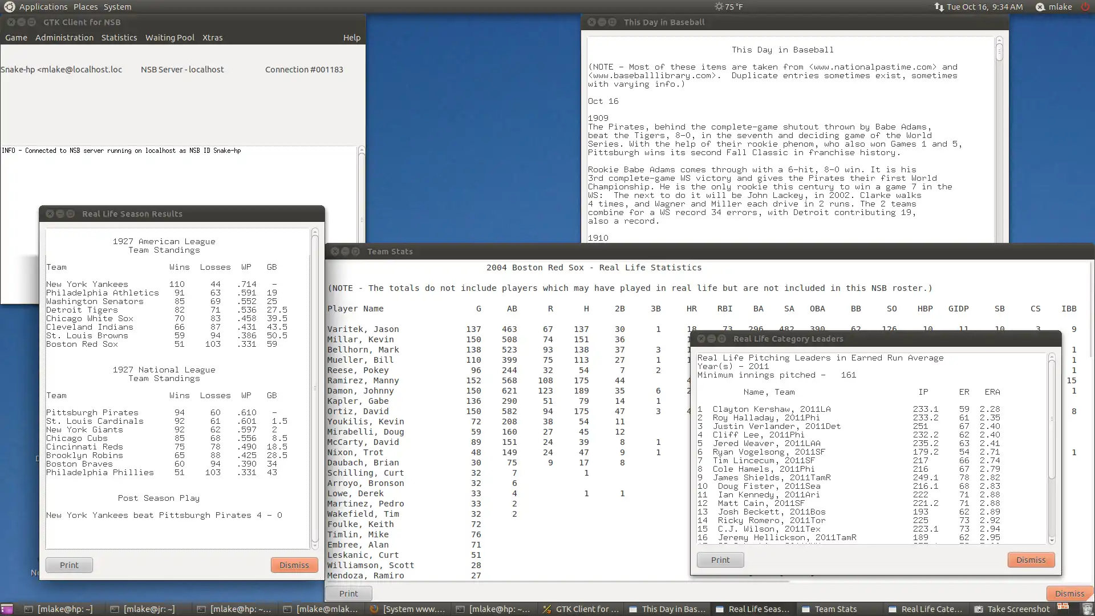Click the weather 75 °F indicator

tap(729, 7)
